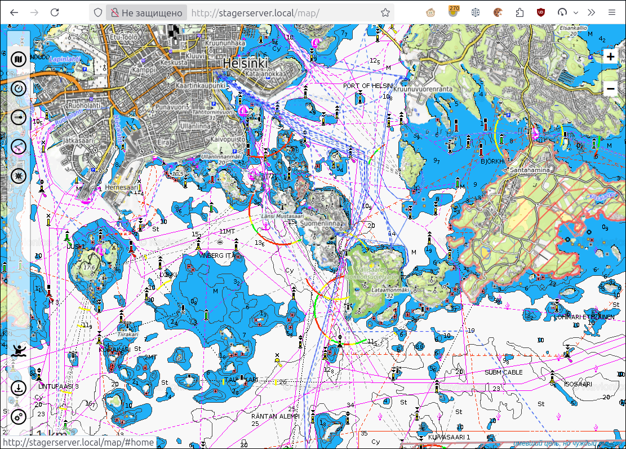
Task: Open the dashboard gauge panel
Action: click(x=19, y=89)
